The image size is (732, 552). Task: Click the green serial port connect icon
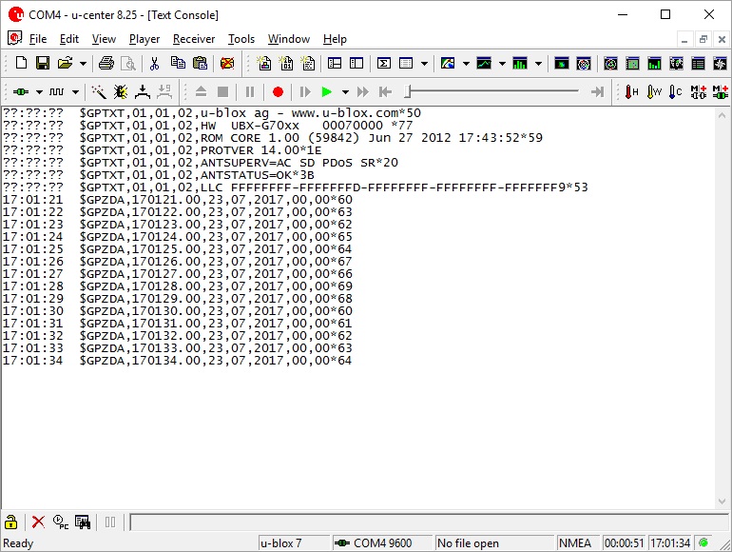[21, 92]
